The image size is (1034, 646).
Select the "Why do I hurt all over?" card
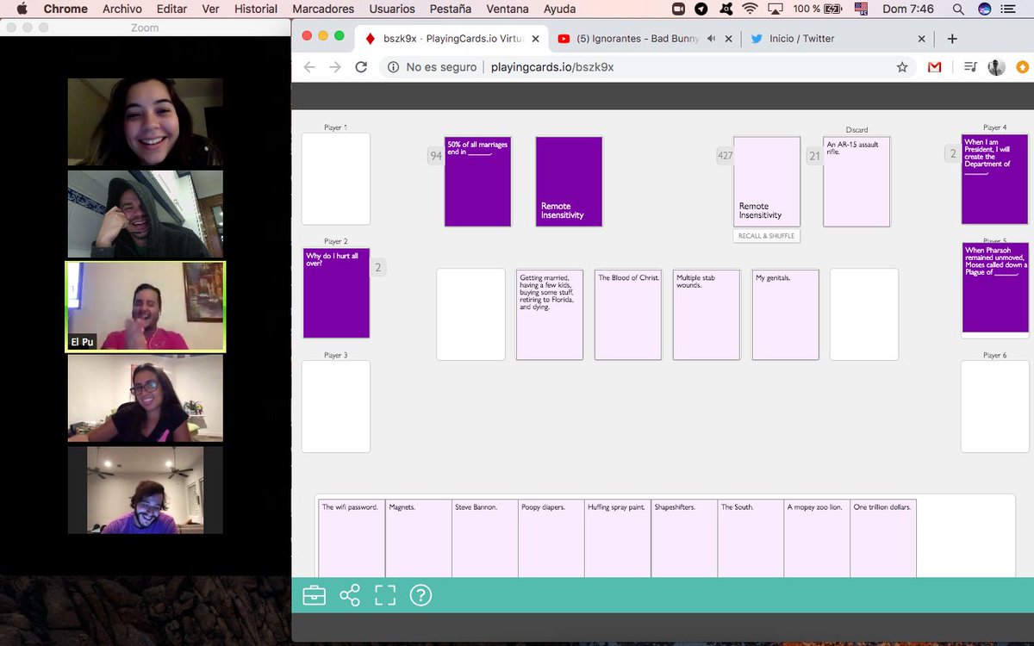(x=336, y=294)
